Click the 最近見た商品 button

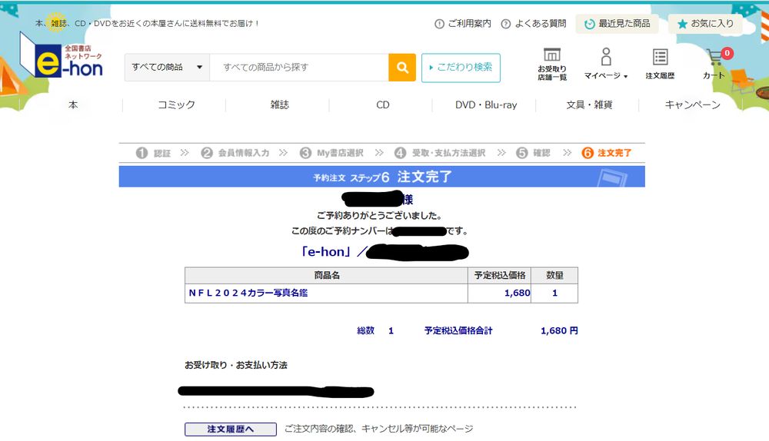pyautogui.click(x=618, y=24)
